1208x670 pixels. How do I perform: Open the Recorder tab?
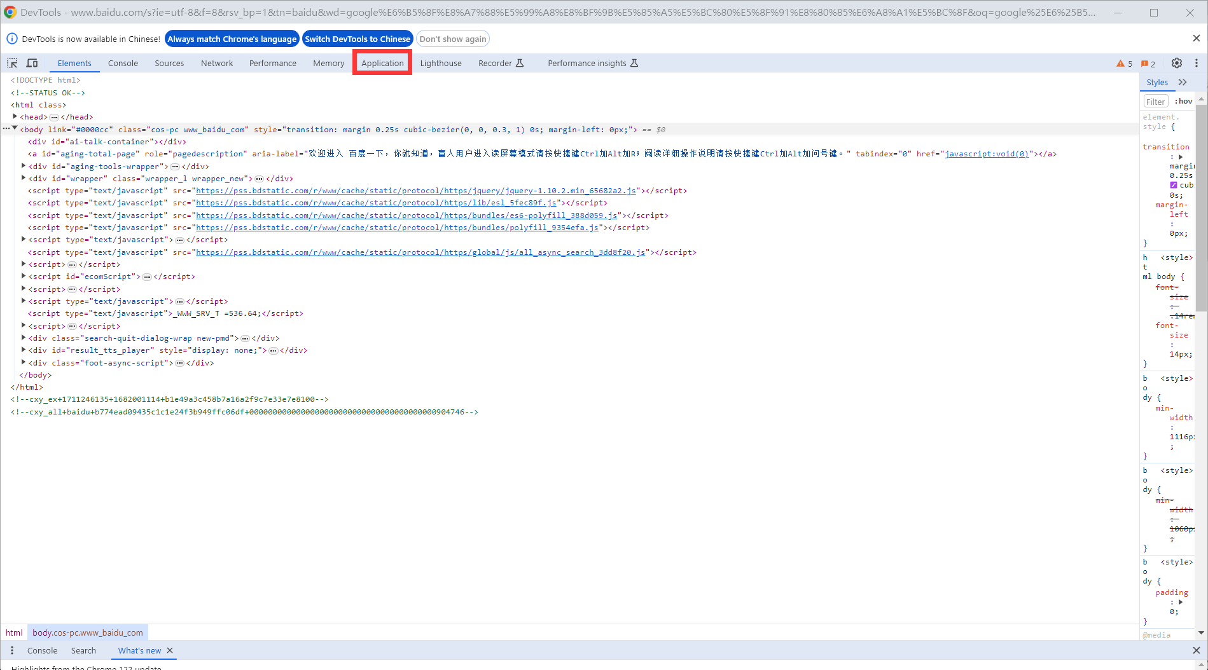coord(501,63)
